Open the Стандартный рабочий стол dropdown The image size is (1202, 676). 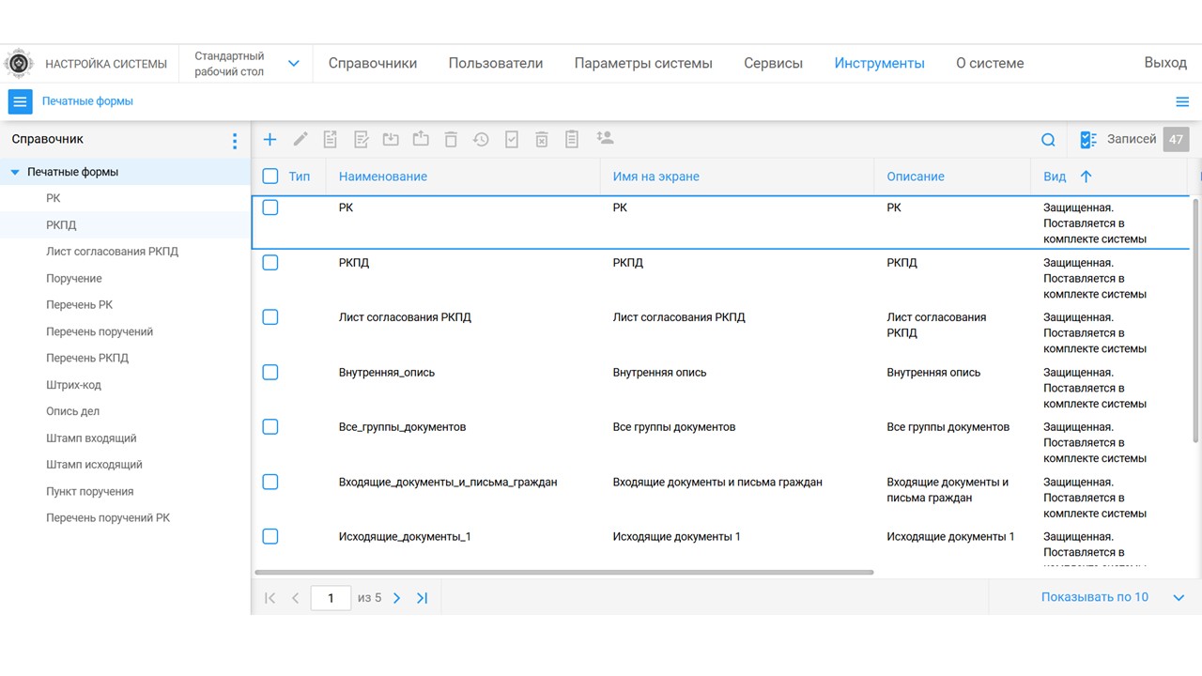pyautogui.click(x=293, y=64)
